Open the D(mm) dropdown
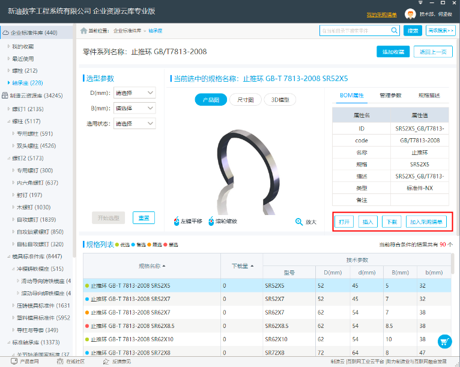The width and height of the screenshot is (460, 367). click(135, 93)
